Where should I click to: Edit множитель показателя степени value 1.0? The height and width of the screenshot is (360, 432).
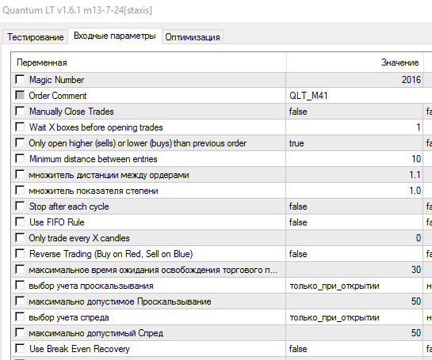354,191
